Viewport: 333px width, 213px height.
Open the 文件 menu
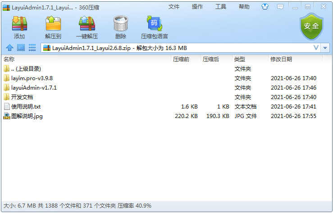[x=174, y=7]
